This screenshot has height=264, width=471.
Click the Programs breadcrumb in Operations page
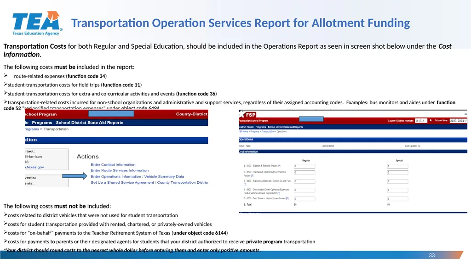tap(254, 131)
